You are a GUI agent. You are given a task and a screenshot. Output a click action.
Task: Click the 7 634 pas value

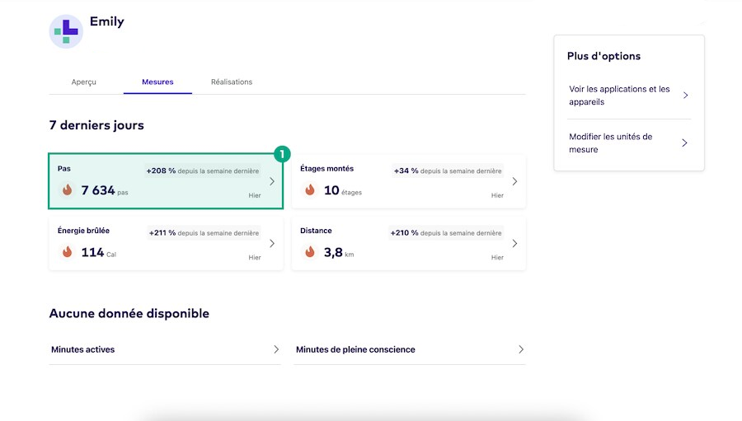(105, 190)
